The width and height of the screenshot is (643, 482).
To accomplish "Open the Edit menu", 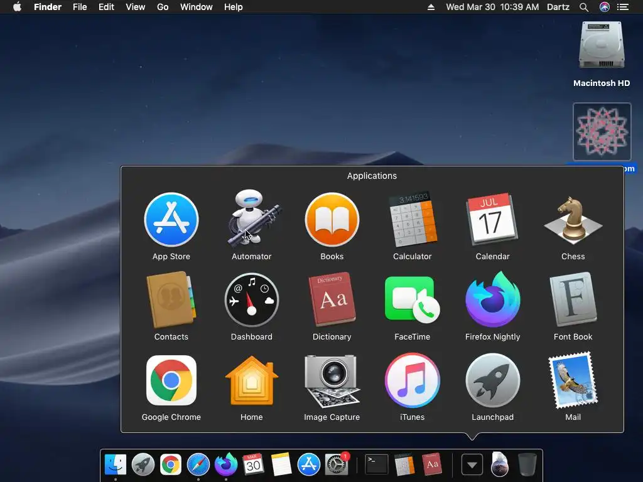I will [x=106, y=7].
